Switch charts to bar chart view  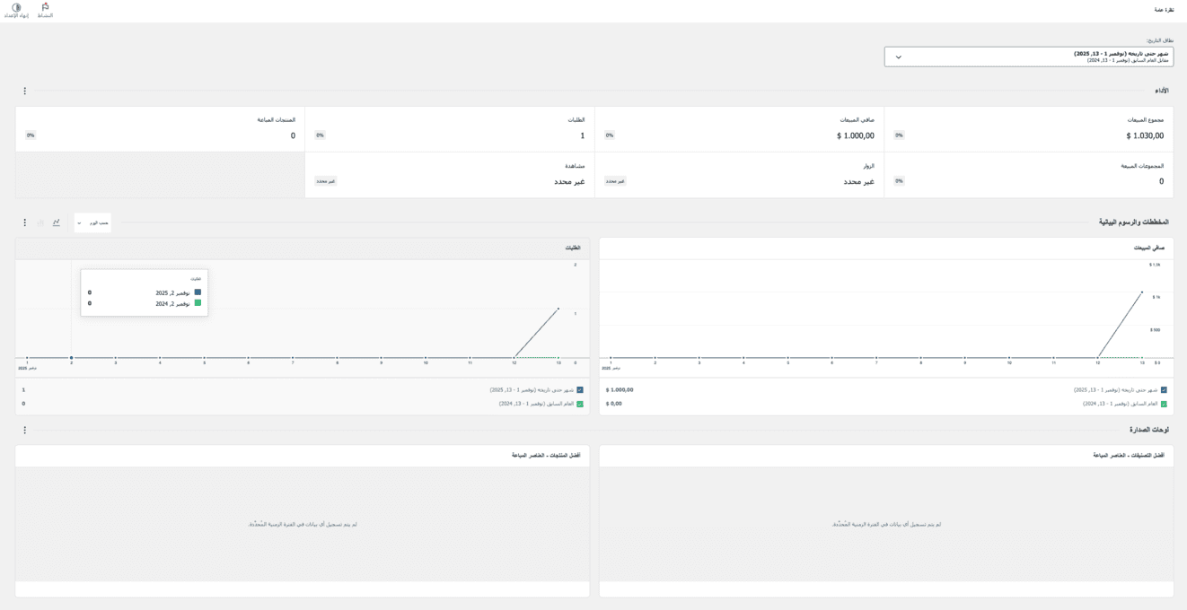(x=40, y=222)
